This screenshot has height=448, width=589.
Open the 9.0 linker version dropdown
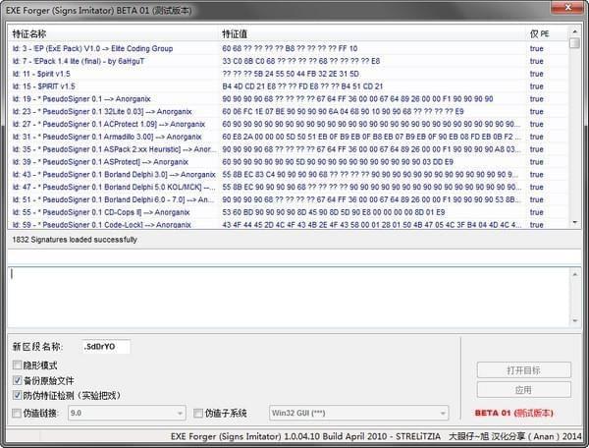coord(127,413)
